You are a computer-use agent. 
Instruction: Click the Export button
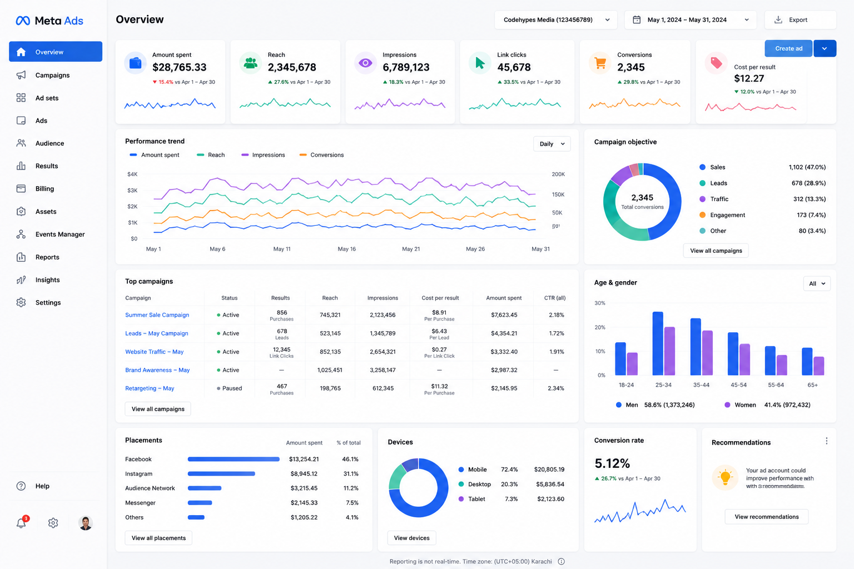(801, 20)
